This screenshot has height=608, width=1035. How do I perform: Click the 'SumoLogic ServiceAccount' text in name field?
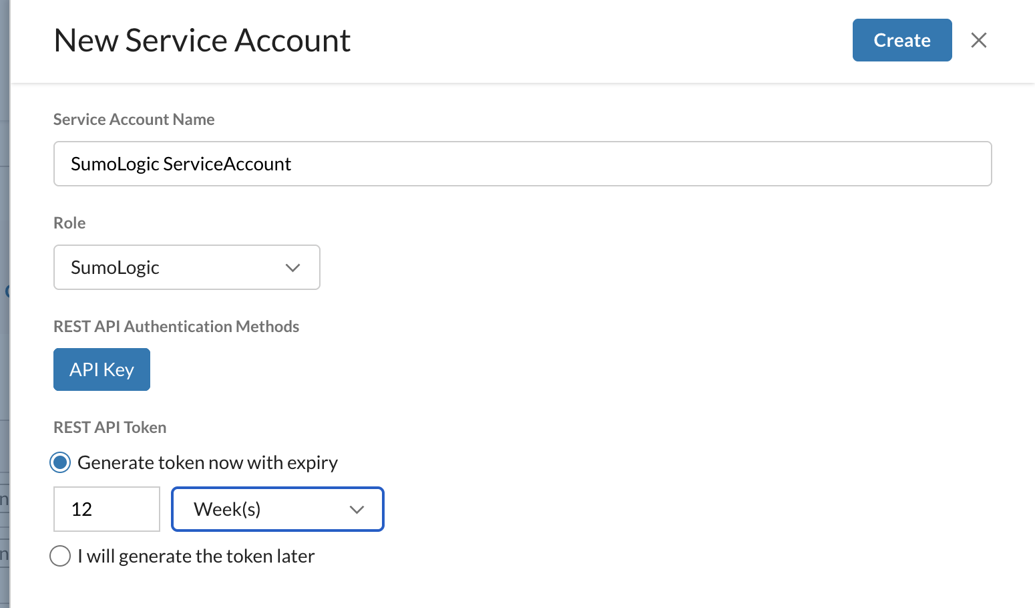[x=181, y=164]
